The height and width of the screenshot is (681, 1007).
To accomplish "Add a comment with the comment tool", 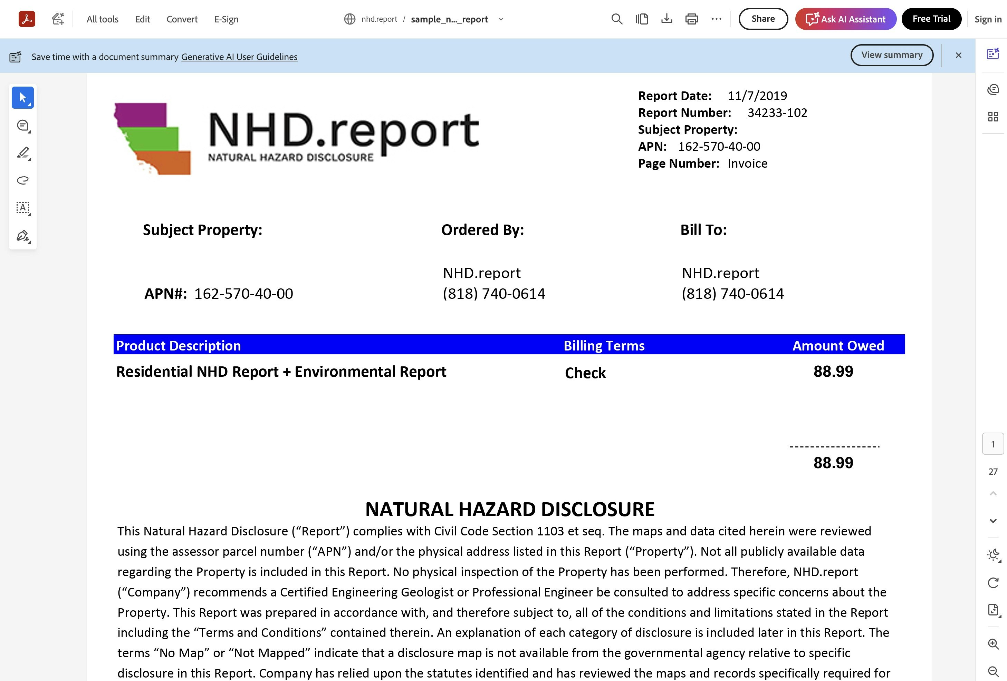I will click(x=23, y=126).
